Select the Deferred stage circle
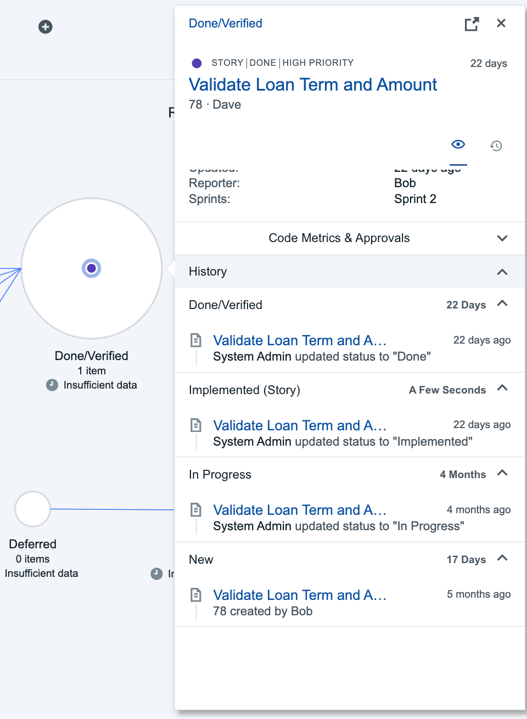Screen dimensions: 527x719 pos(33,509)
